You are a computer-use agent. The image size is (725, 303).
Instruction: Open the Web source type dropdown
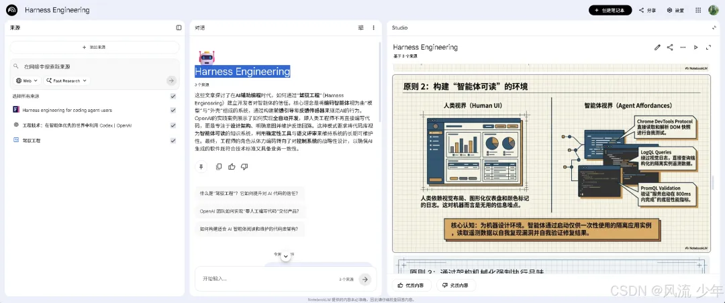[27, 80]
